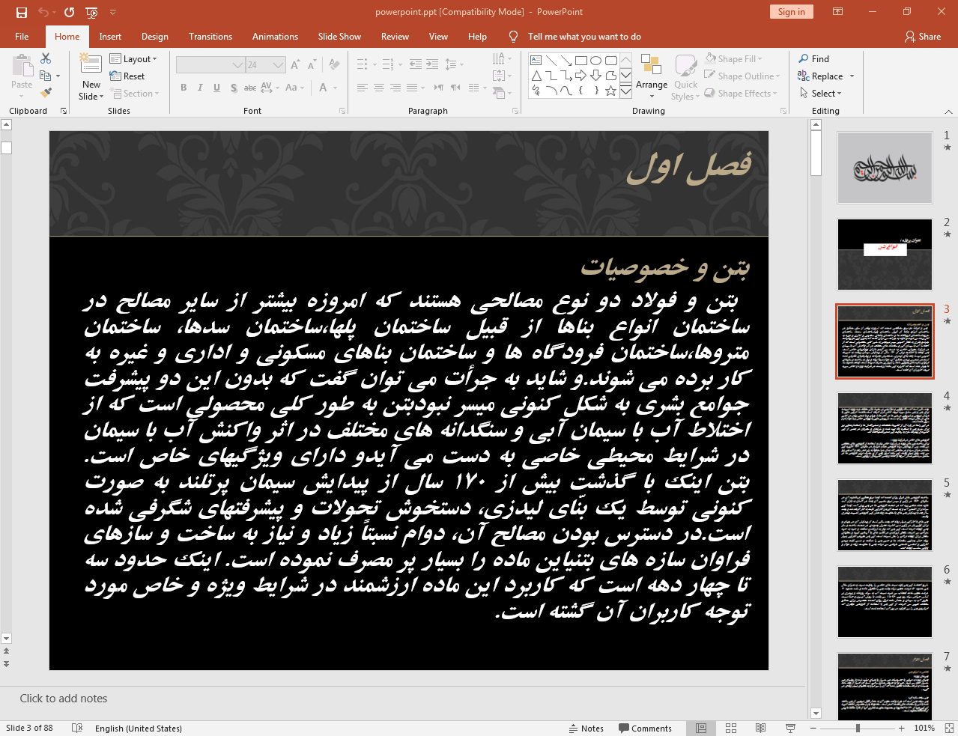Fit slide to current window icon
The image size is (958, 736).
click(949, 728)
